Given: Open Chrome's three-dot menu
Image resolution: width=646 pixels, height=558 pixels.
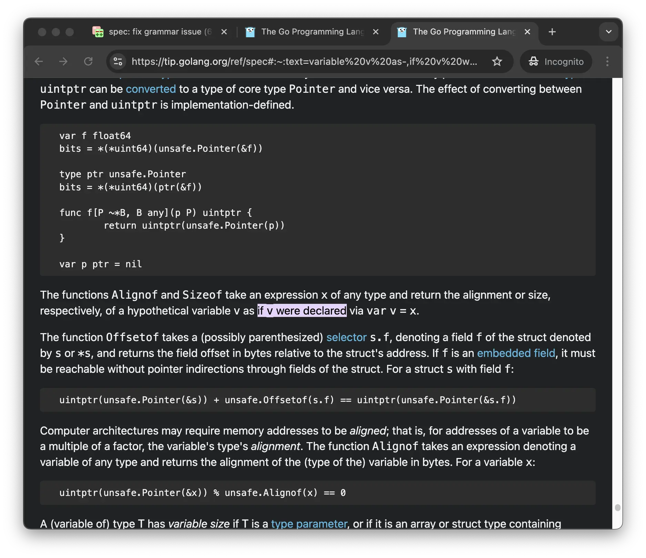Looking at the screenshot, I should [x=607, y=61].
